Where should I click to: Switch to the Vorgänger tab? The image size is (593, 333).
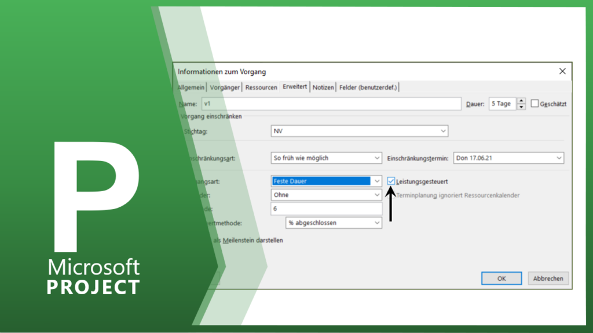pos(225,87)
